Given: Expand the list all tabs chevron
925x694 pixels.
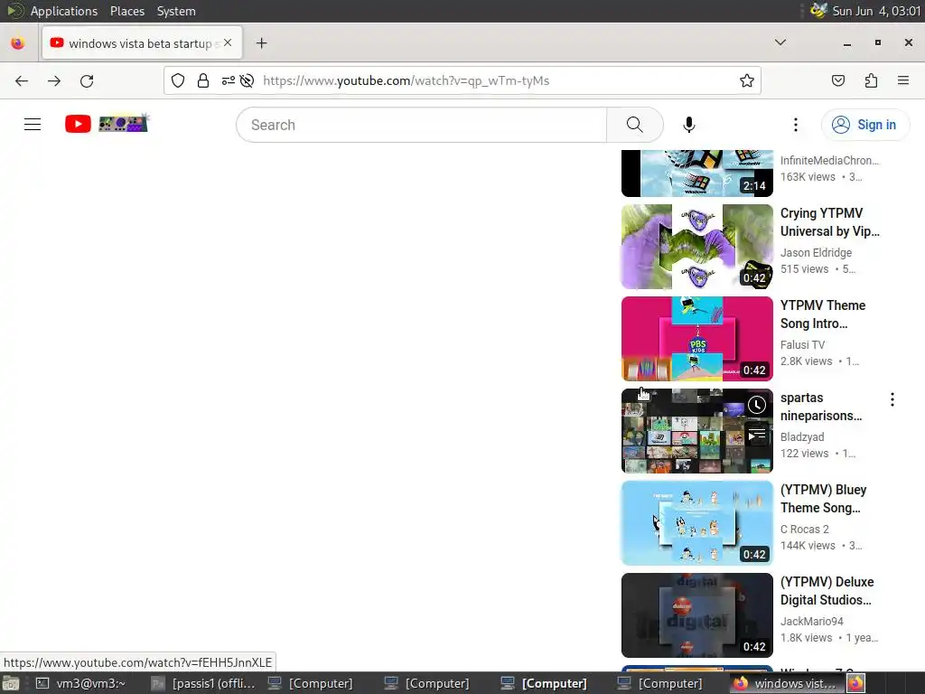Looking at the screenshot, I should [780, 42].
